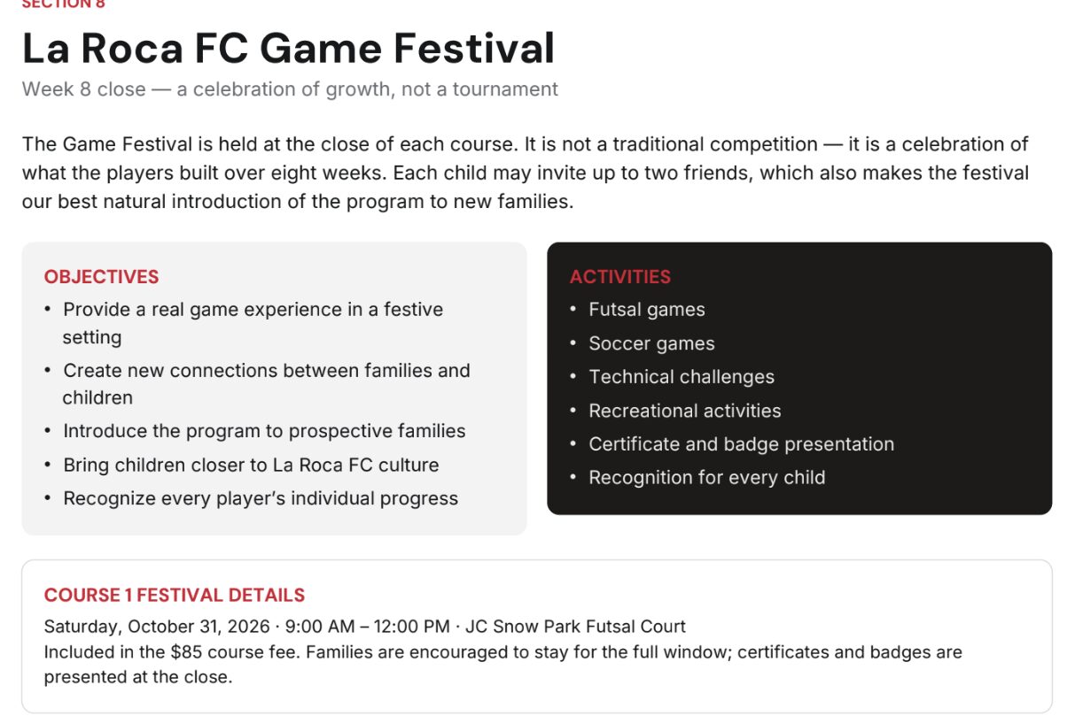The height and width of the screenshot is (724, 1075).
Task: Select the COURSE 1 FESTIVAL DETAILS heading
Action: tap(175, 595)
